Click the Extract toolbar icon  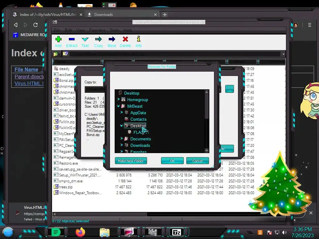tap(72, 42)
